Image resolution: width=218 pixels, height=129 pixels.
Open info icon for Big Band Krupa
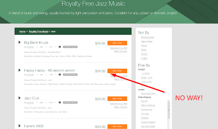pos(60,47)
